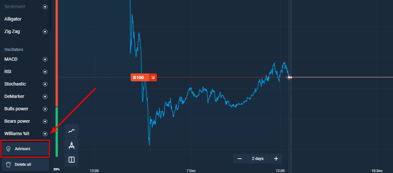Open the chart type line icon

71,131
